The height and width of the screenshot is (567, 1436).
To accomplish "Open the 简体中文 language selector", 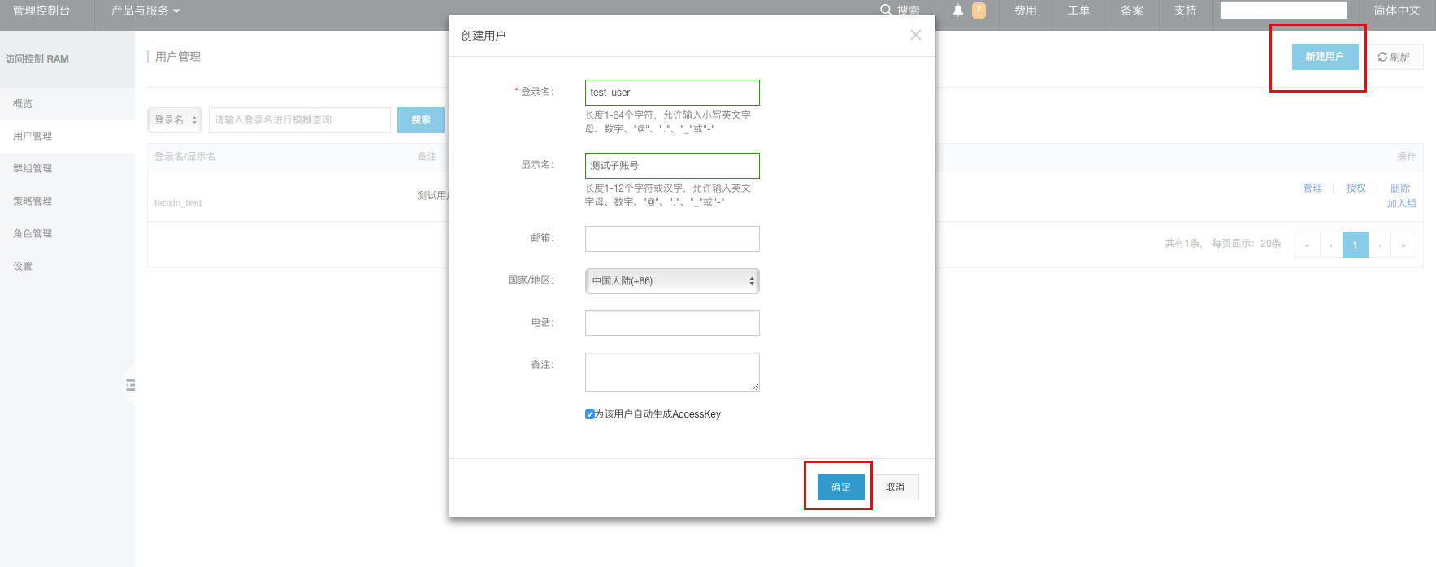I will (1397, 11).
